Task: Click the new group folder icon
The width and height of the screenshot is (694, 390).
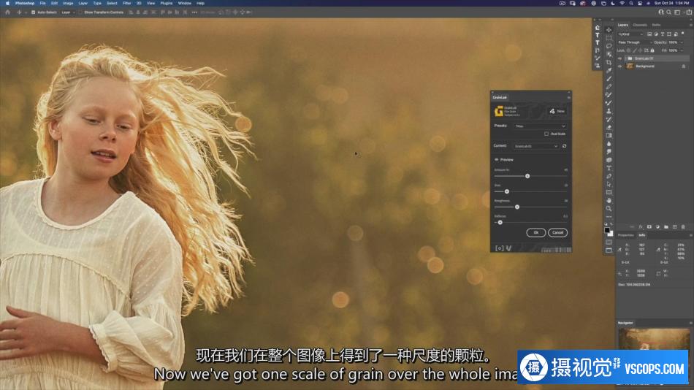Action: [666, 226]
